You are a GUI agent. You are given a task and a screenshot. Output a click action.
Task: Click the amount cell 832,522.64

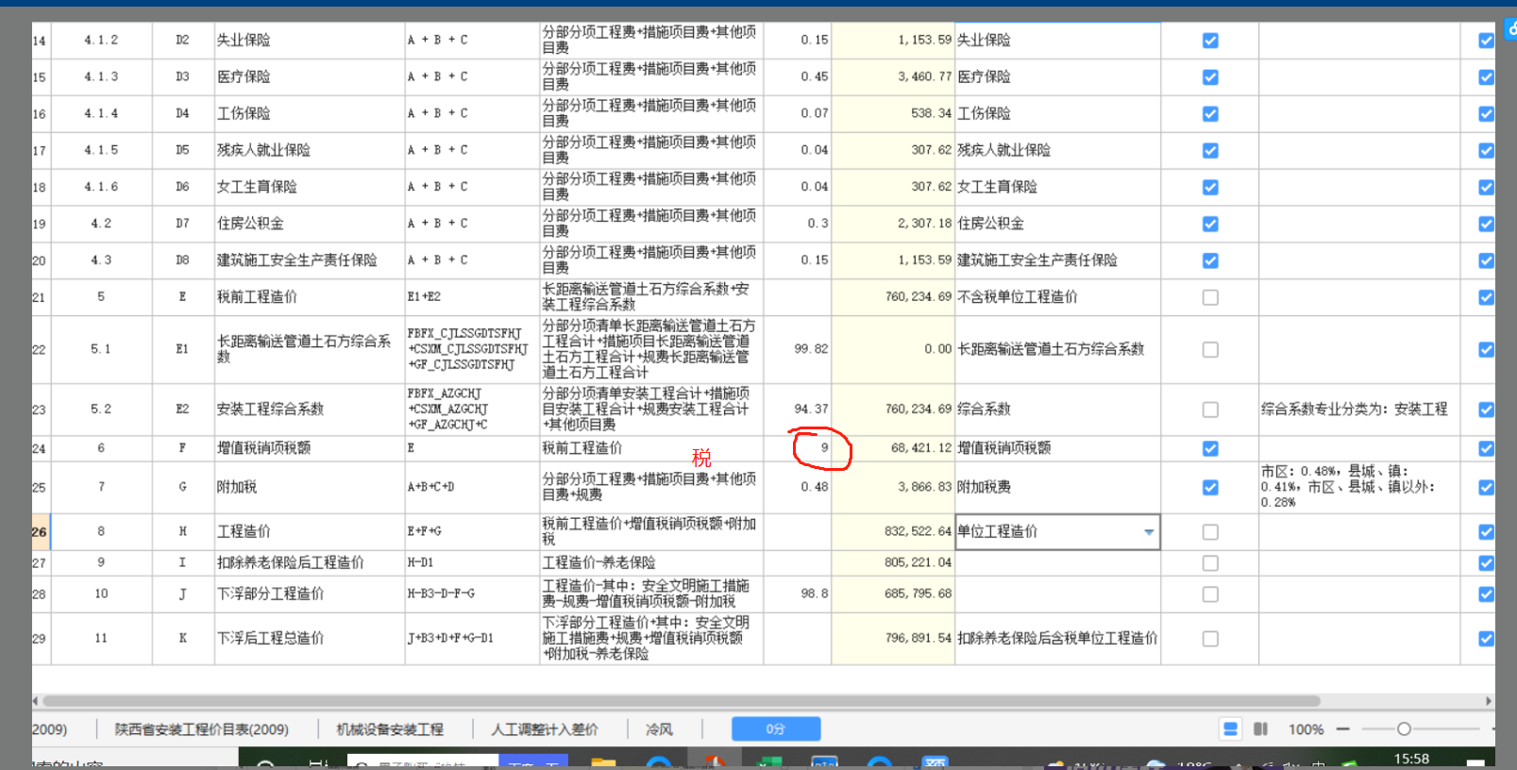[893, 531]
